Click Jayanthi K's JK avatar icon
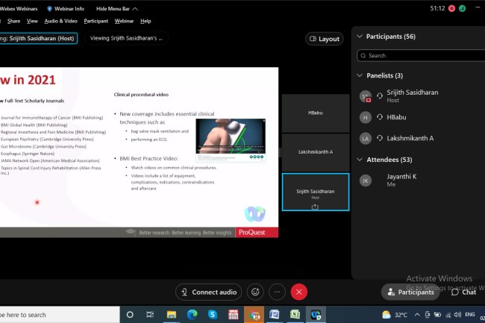This screenshot has height=323, width=485. (x=366, y=181)
